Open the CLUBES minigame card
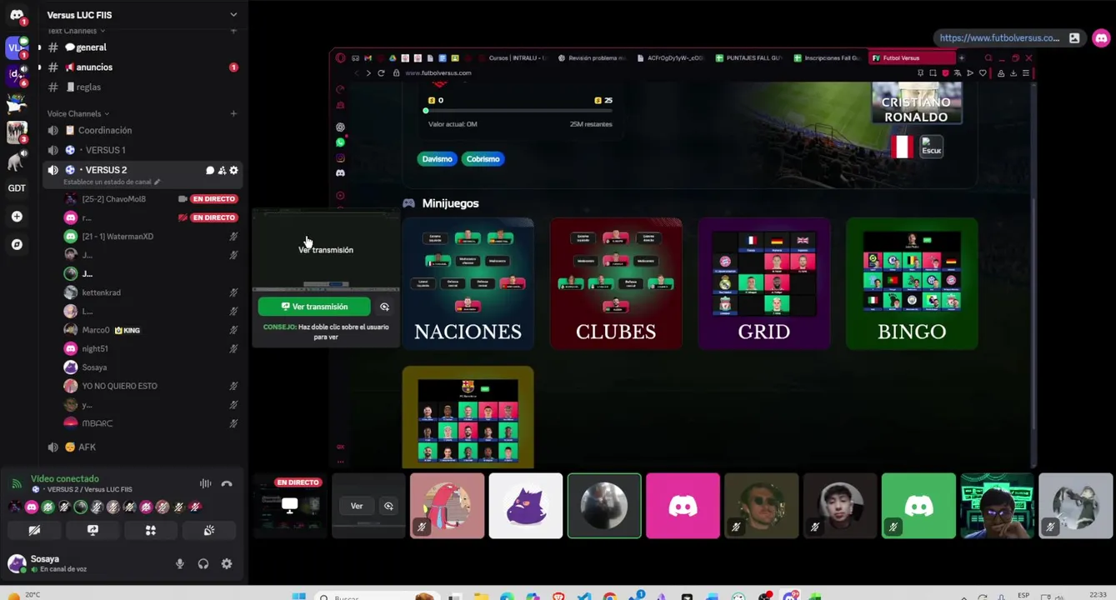The height and width of the screenshot is (600, 1116). [x=616, y=283]
